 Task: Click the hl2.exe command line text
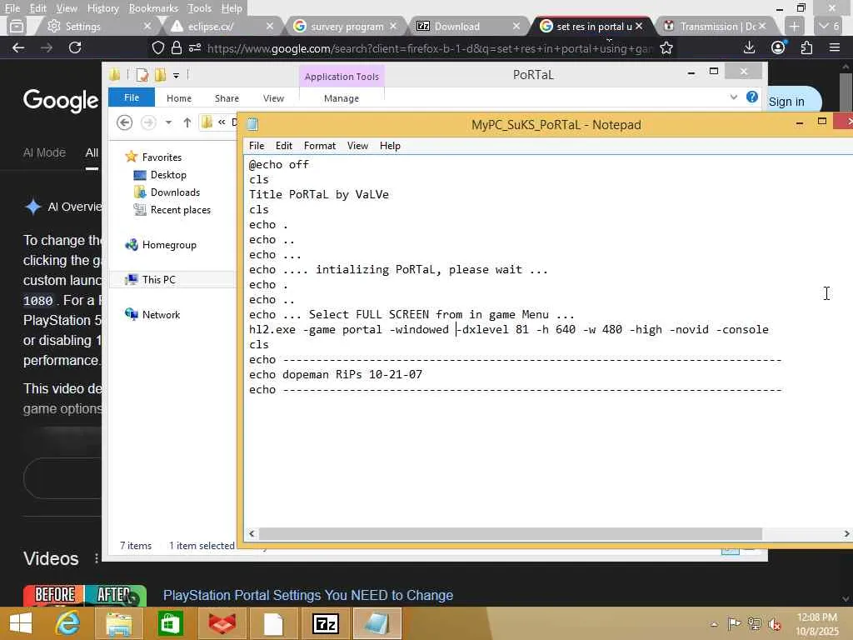click(x=509, y=329)
